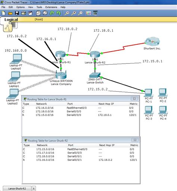Open the Activity Wizard toolbar icon
Screen dimensions: 177x191
(x=30, y=13)
